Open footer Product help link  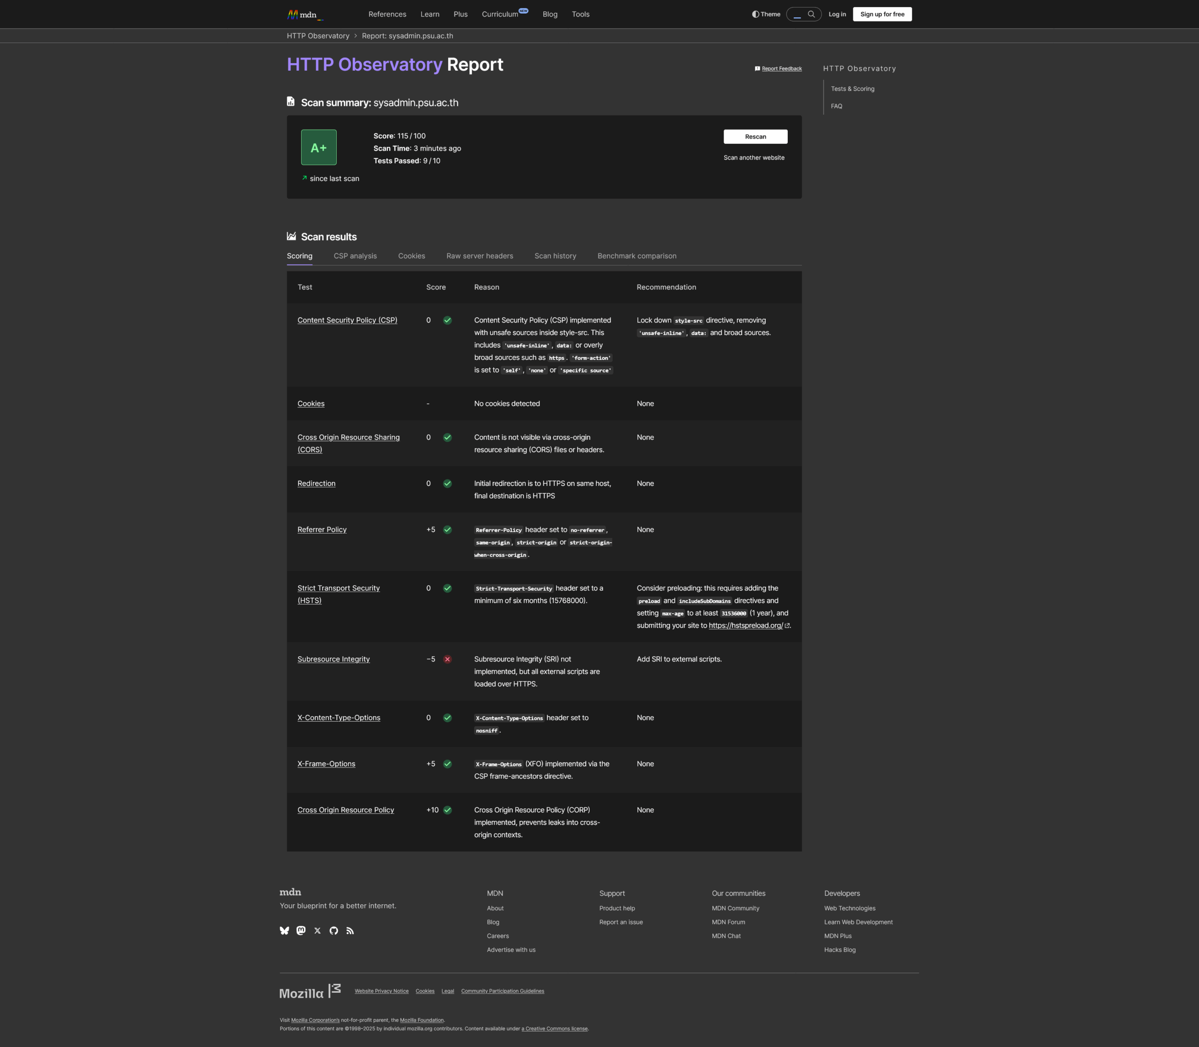[617, 908]
